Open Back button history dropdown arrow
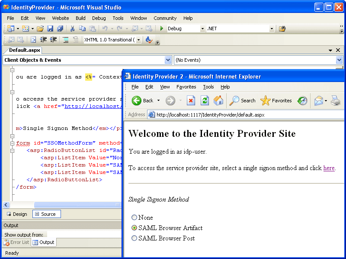 (158, 101)
